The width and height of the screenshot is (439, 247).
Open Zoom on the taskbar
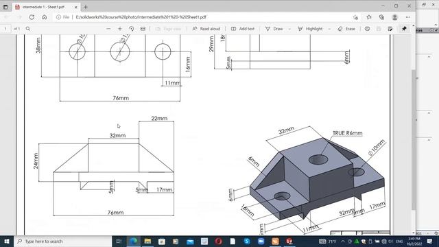(x=261, y=241)
